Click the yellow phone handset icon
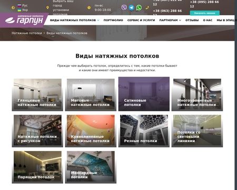 [x=147, y=7]
